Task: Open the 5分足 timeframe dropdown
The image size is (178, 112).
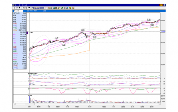Action: pyautogui.click(x=27, y=8)
